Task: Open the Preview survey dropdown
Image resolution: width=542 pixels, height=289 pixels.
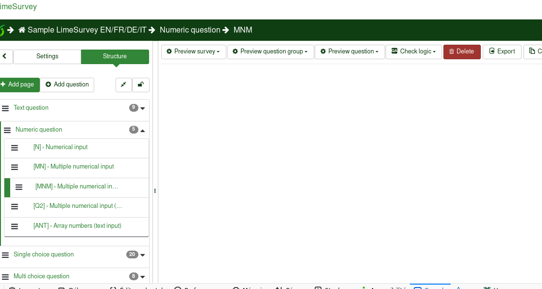Action: tap(194, 51)
